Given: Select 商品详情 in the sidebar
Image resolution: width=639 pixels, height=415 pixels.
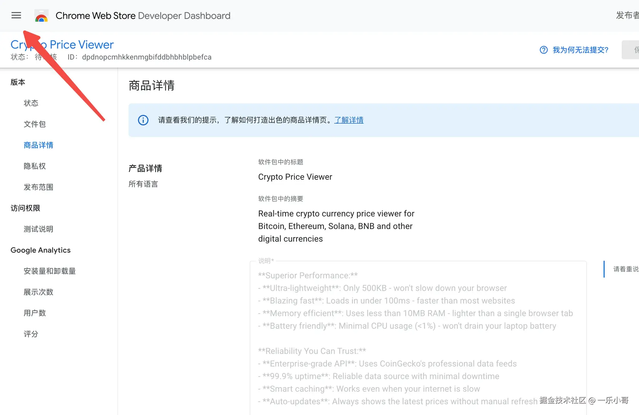Looking at the screenshot, I should pos(38,145).
